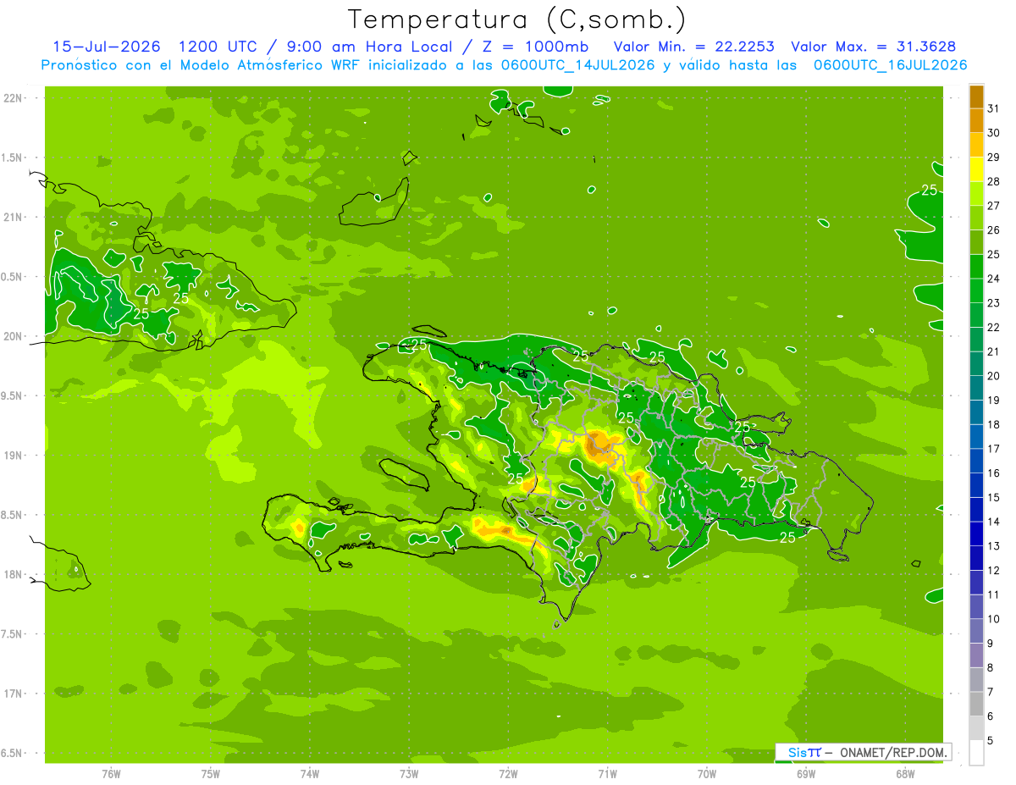
Task: Click the '73W' longitude axis label
Action: pyautogui.click(x=409, y=773)
